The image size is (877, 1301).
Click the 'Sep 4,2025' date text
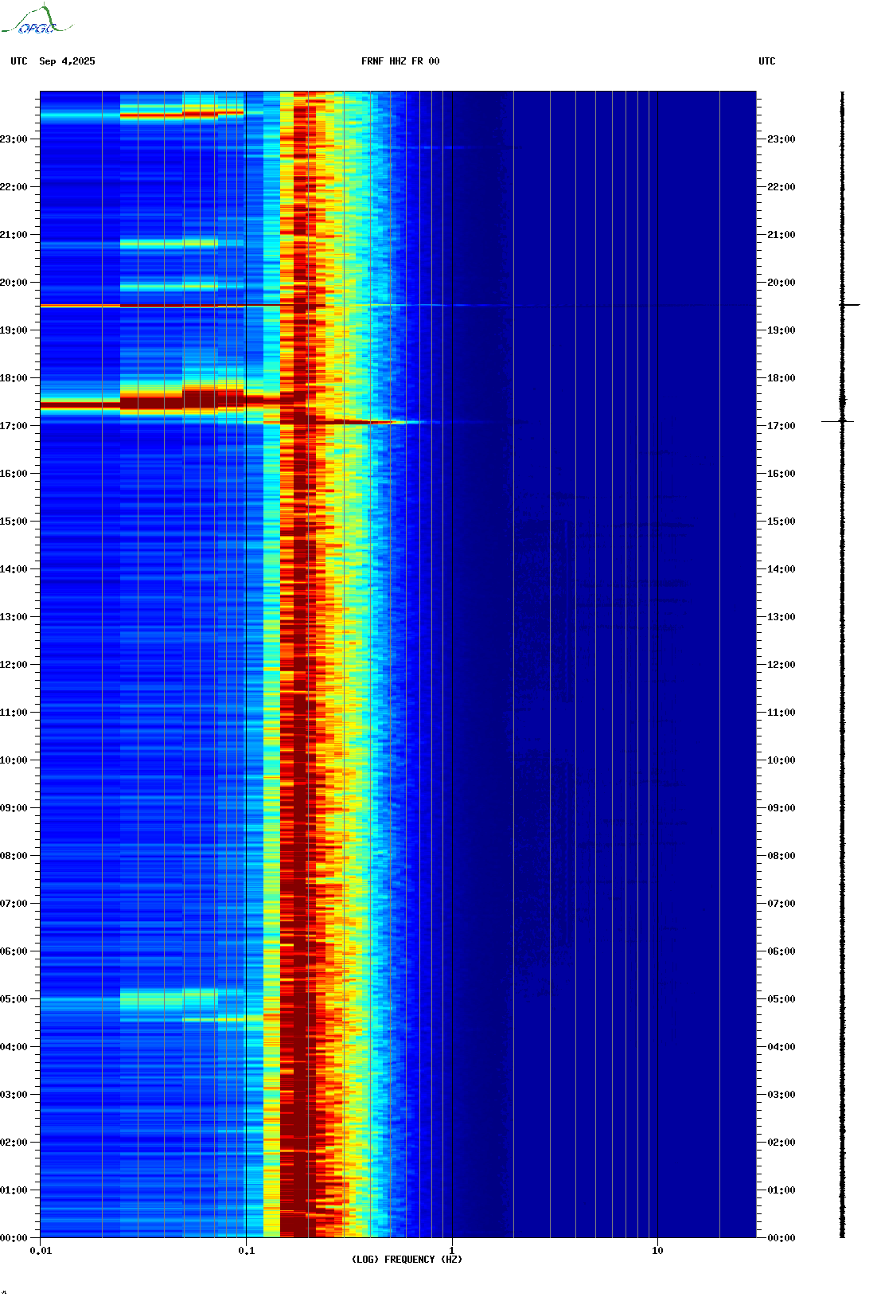pos(67,61)
